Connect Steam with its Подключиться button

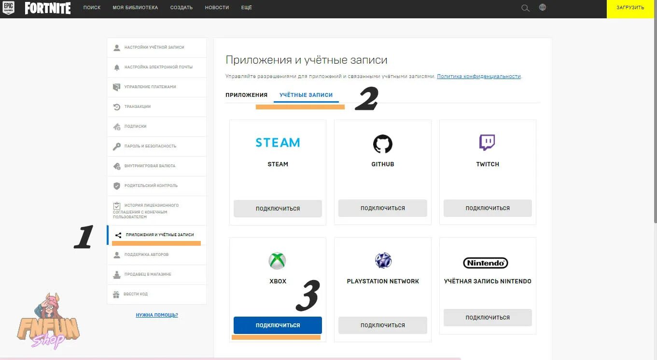[278, 208]
